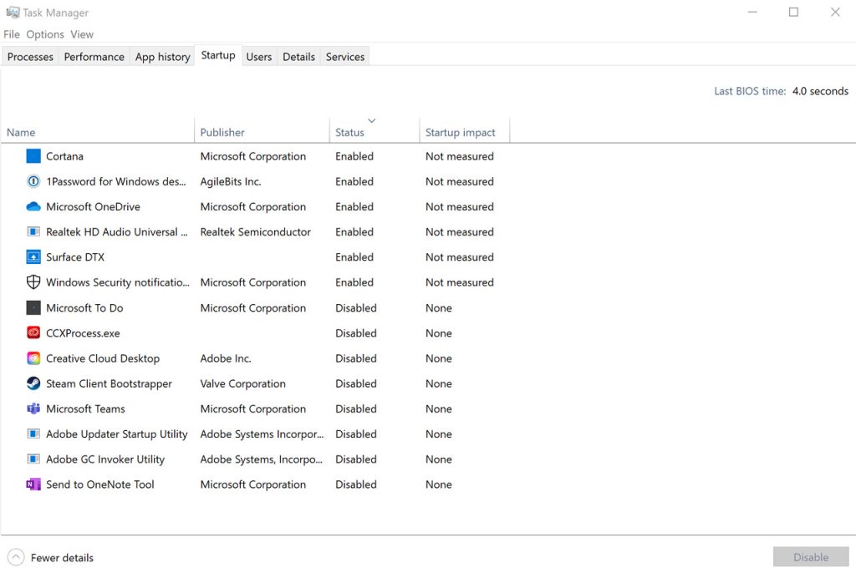Switch to the Users tab

pyautogui.click(x=259, y=57)
